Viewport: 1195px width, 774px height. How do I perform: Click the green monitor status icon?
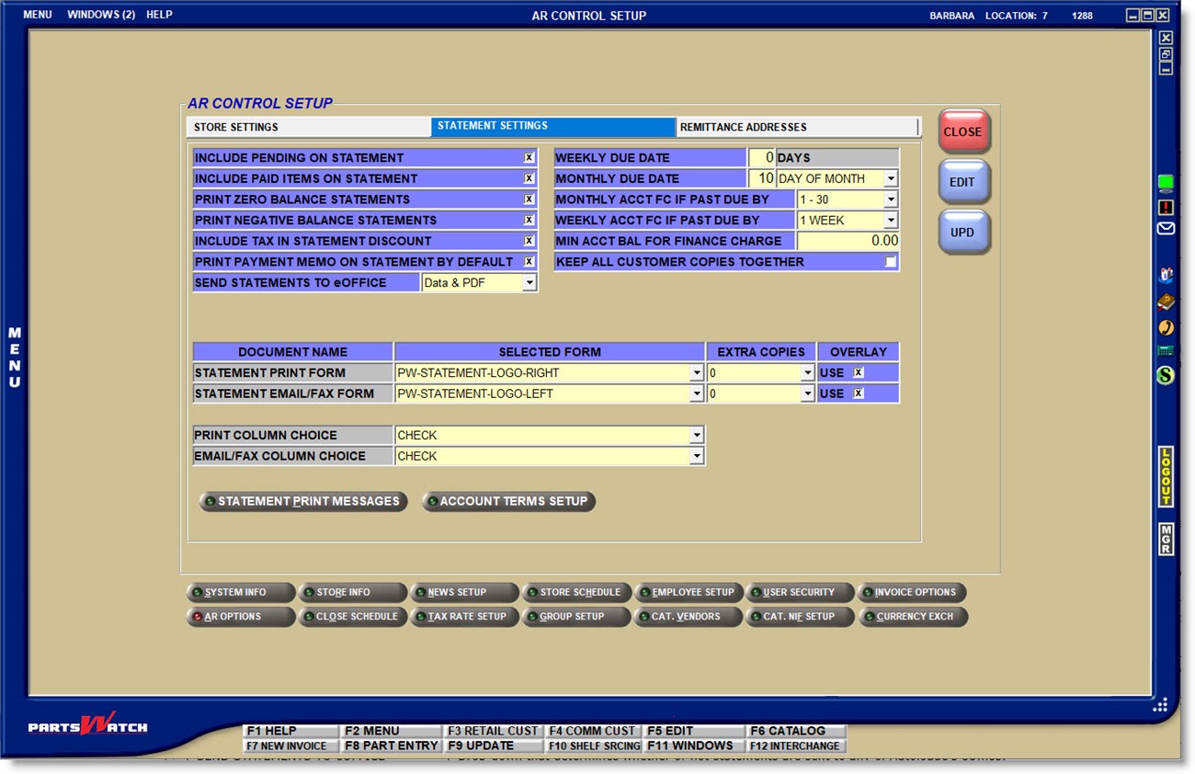[1166, 183]
